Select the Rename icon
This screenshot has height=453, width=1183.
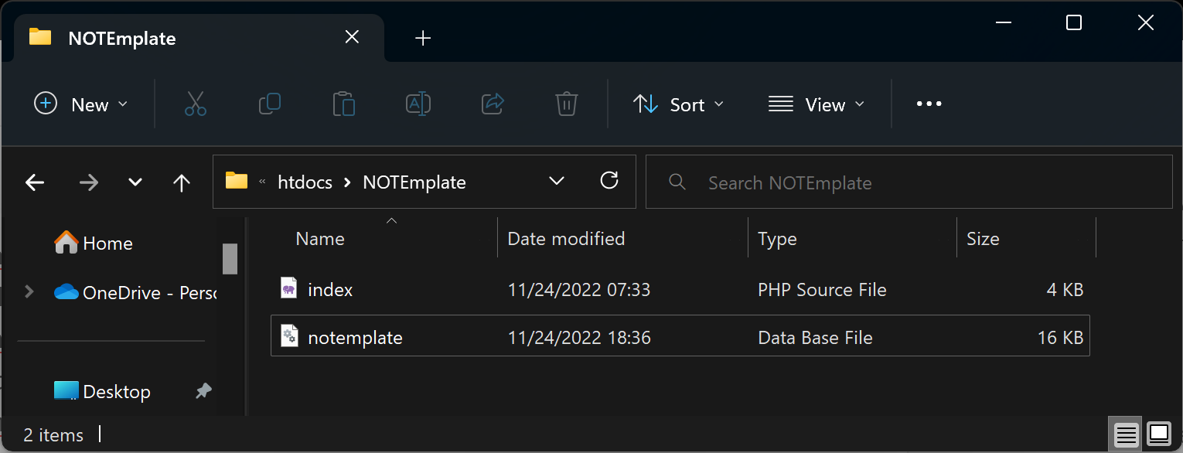(418, 104)
